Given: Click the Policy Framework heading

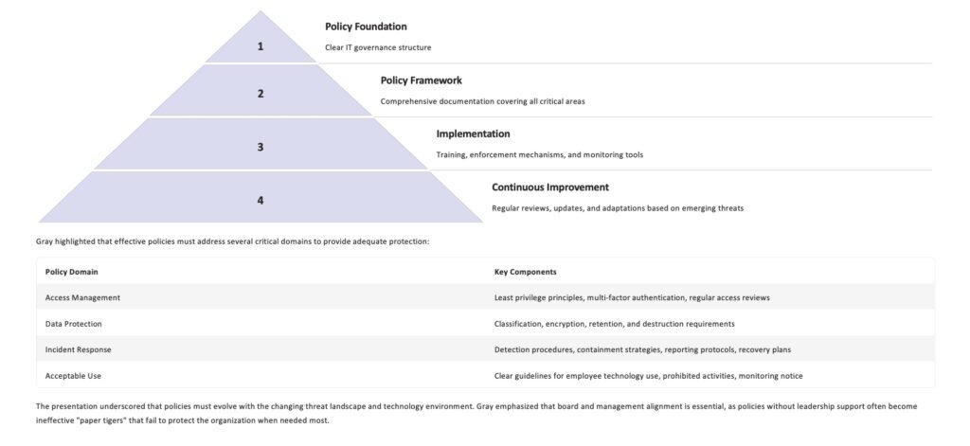Looking at the screenshot, I should pyautogui.click(x=421, y=80).
